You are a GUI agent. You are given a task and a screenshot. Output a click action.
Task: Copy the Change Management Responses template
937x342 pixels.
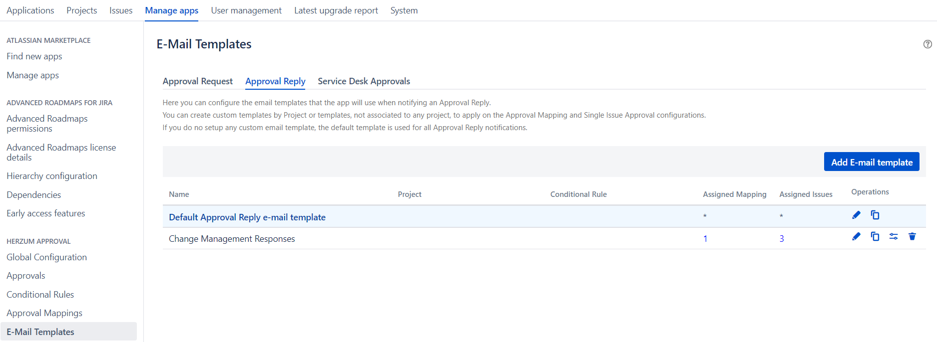tap(875, 236)
